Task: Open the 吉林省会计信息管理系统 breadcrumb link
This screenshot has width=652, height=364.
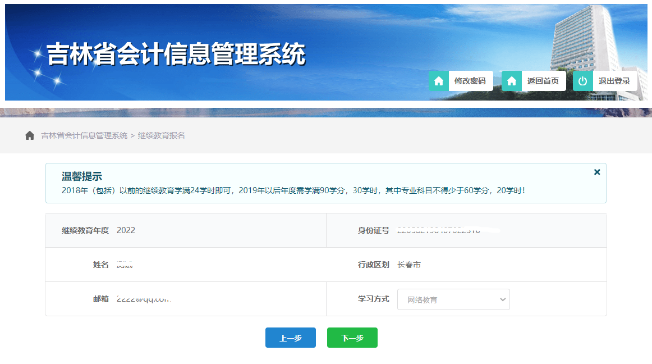Action: pos(83,135)
